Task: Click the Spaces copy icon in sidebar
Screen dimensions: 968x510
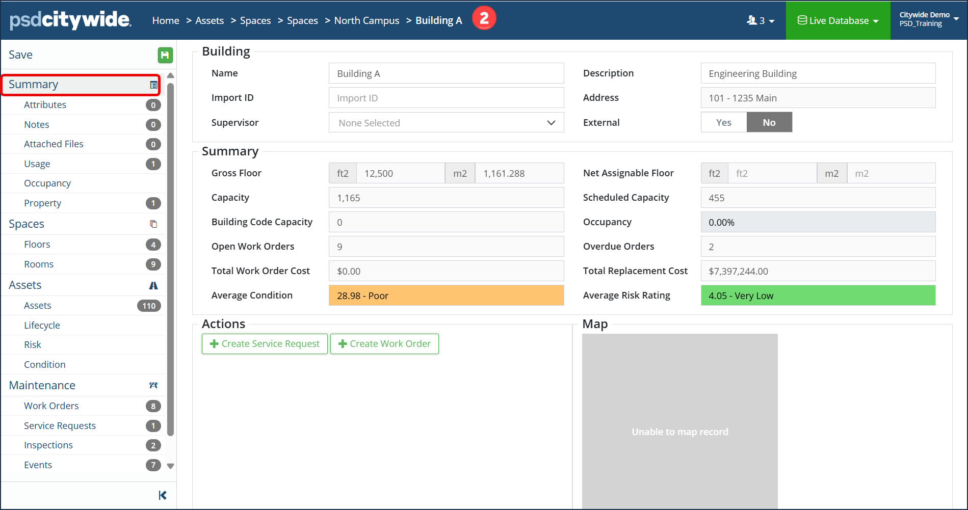Action: click(153, 224)
